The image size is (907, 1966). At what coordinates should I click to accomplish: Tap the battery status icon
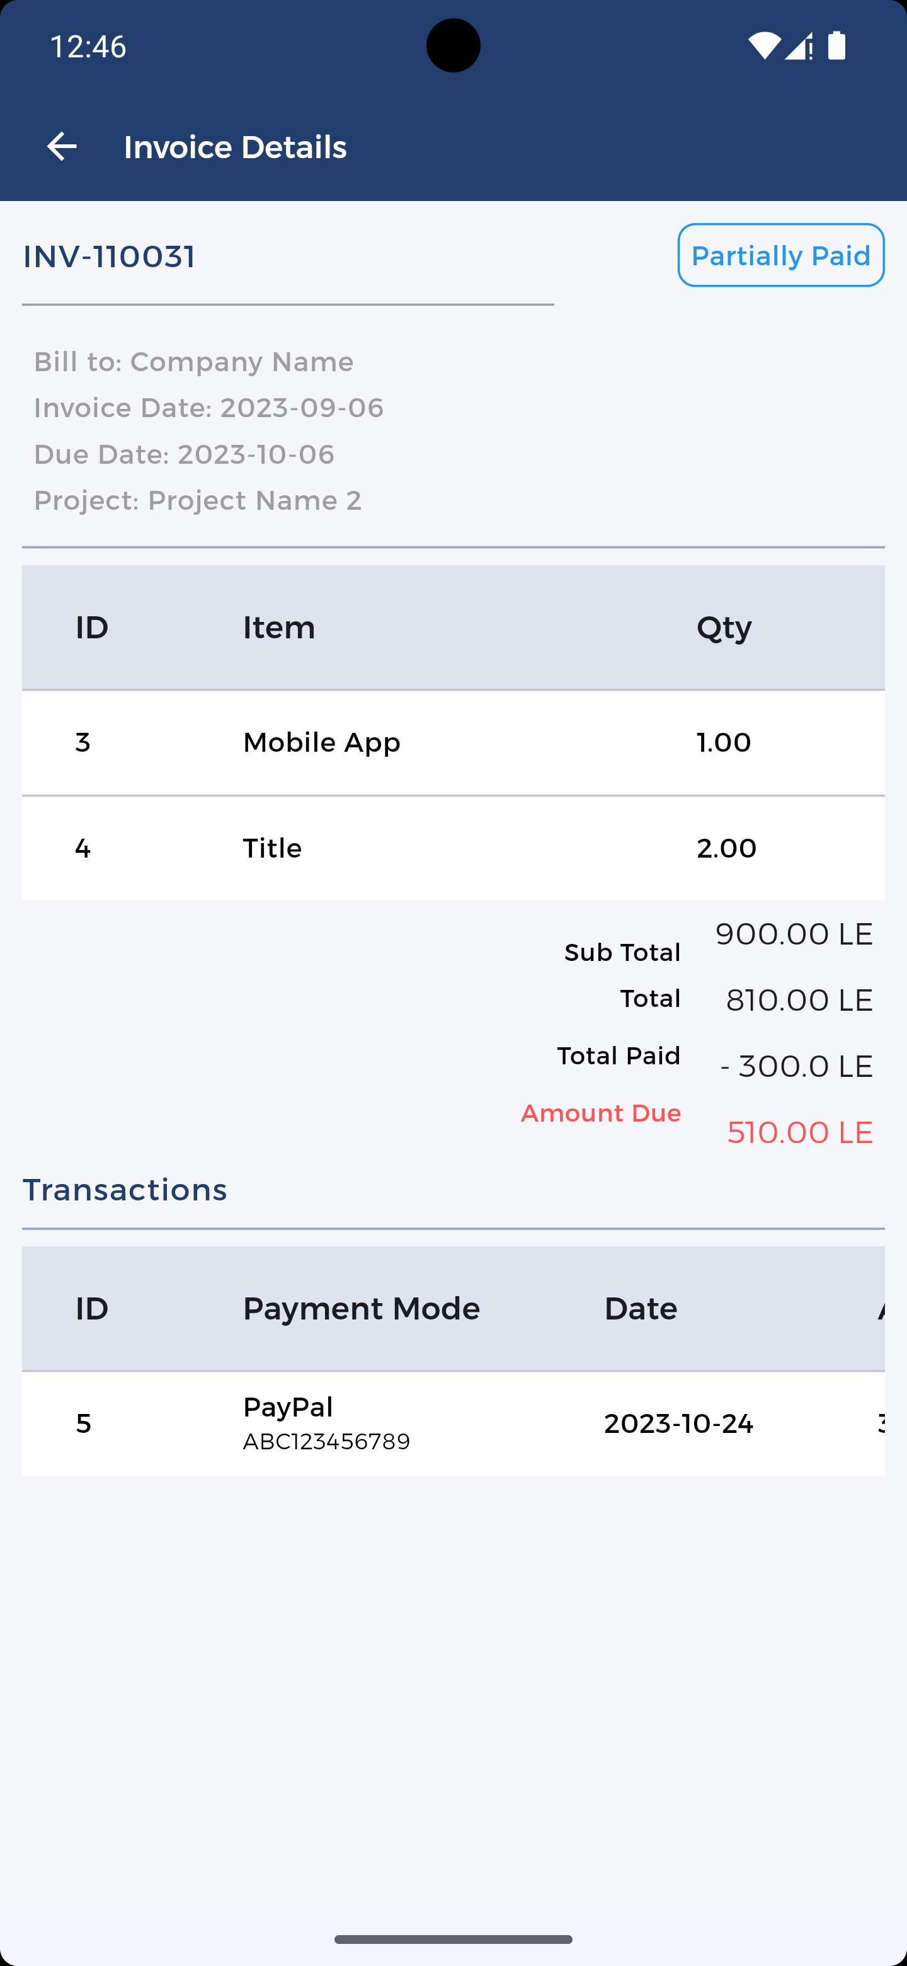pos(837,46)
